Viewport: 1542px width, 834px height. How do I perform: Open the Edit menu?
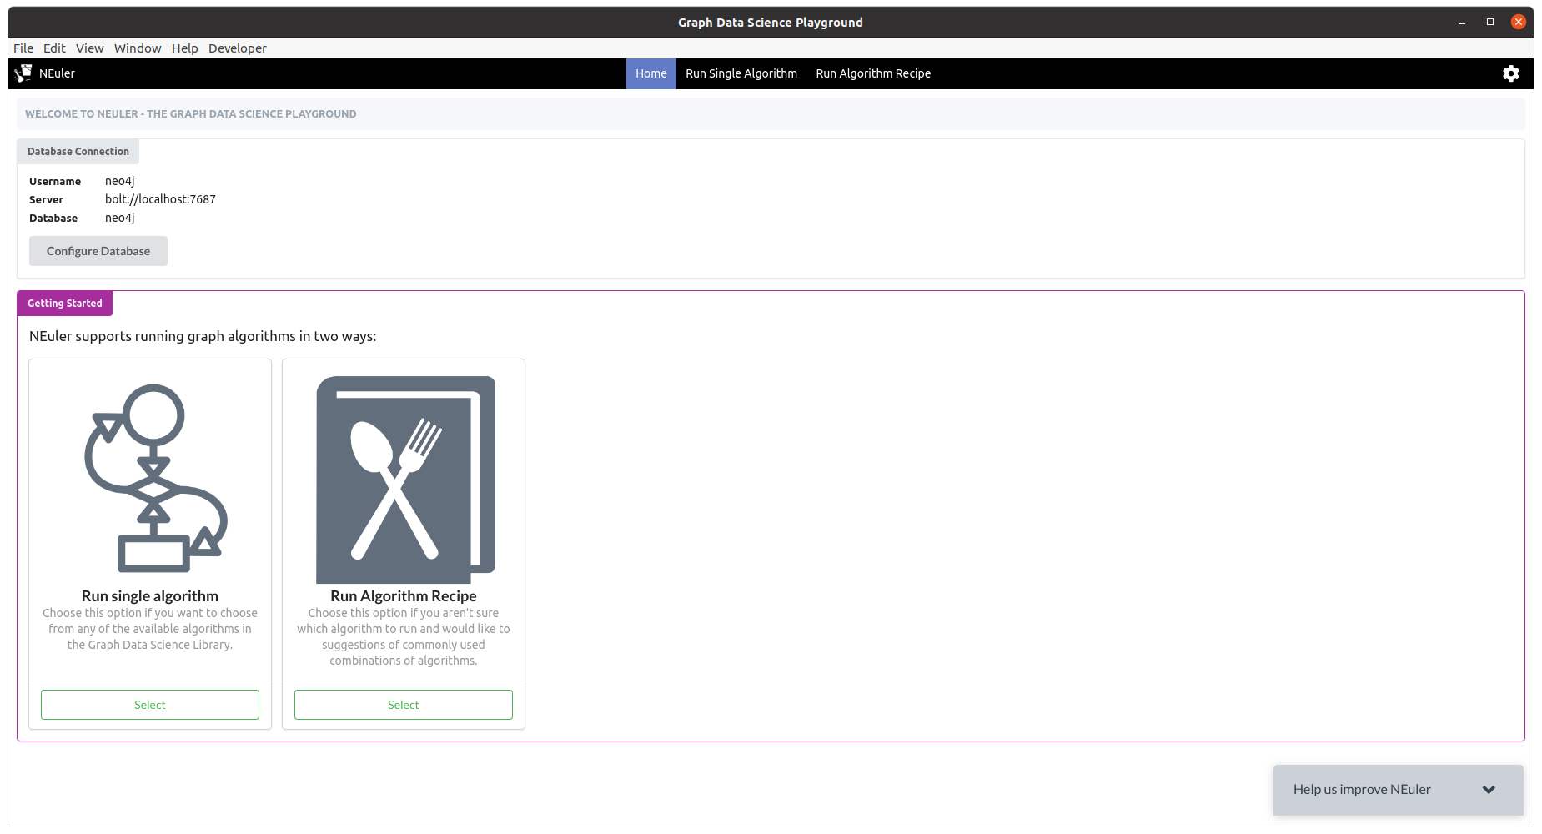click(54, 48)
